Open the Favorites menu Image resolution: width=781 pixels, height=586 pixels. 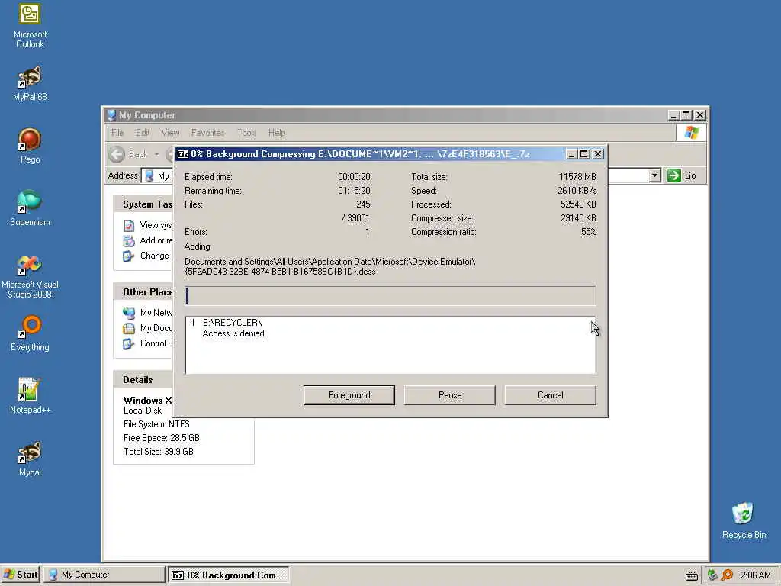tap(207, 133)
